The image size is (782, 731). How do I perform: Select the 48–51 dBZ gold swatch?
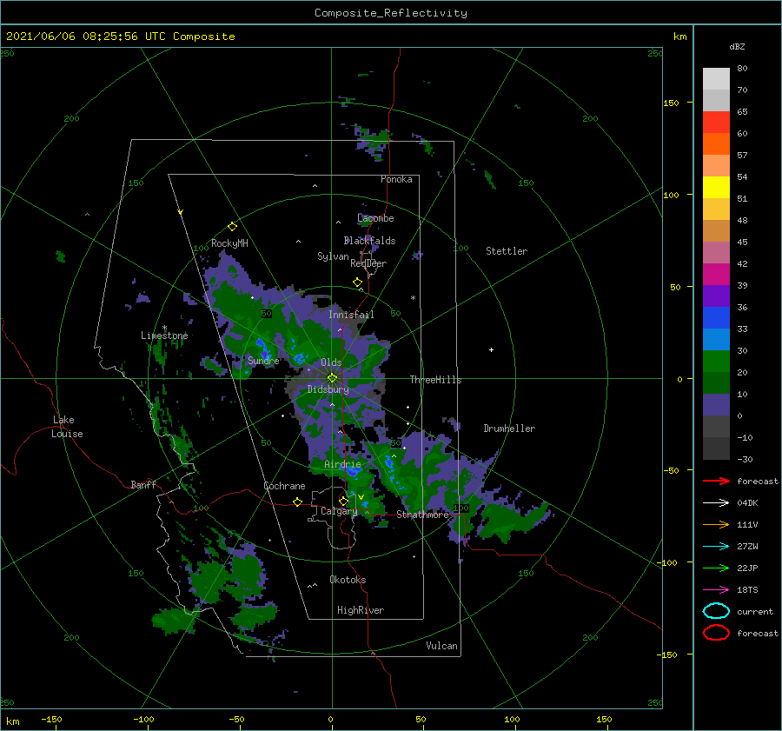click(716, 209)
